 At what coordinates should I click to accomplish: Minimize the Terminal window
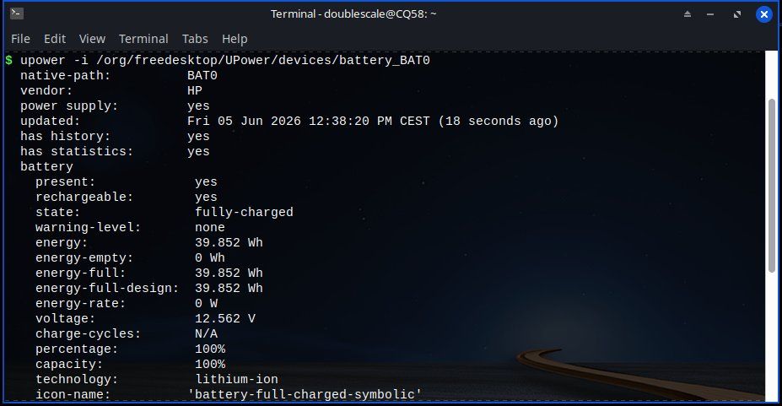click(710, 14)
